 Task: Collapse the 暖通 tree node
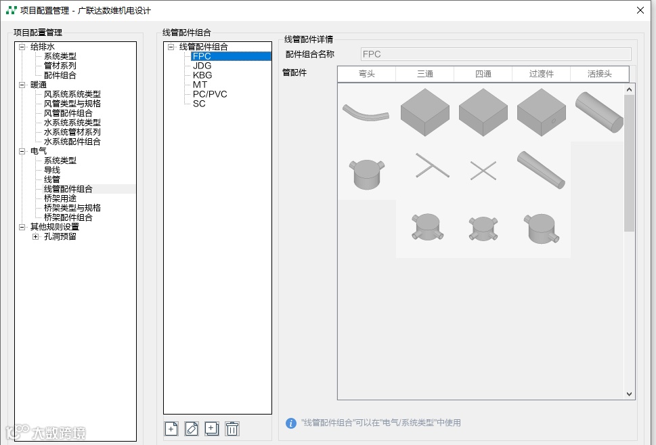click(x=22, y=85)
